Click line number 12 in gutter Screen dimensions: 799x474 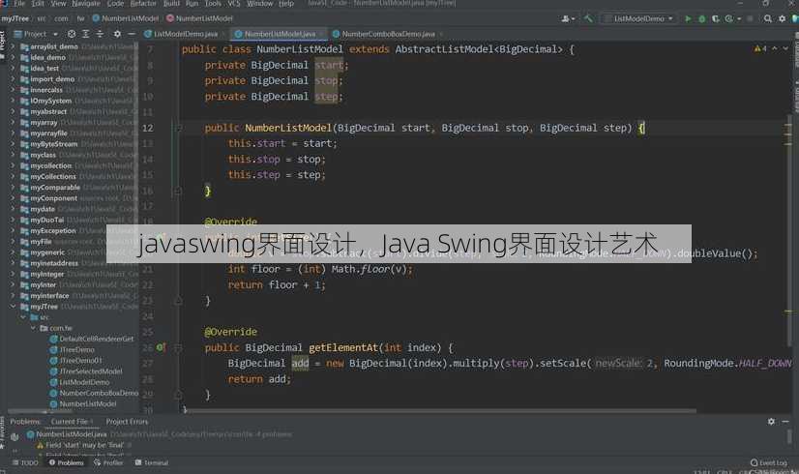click(147, 128)
